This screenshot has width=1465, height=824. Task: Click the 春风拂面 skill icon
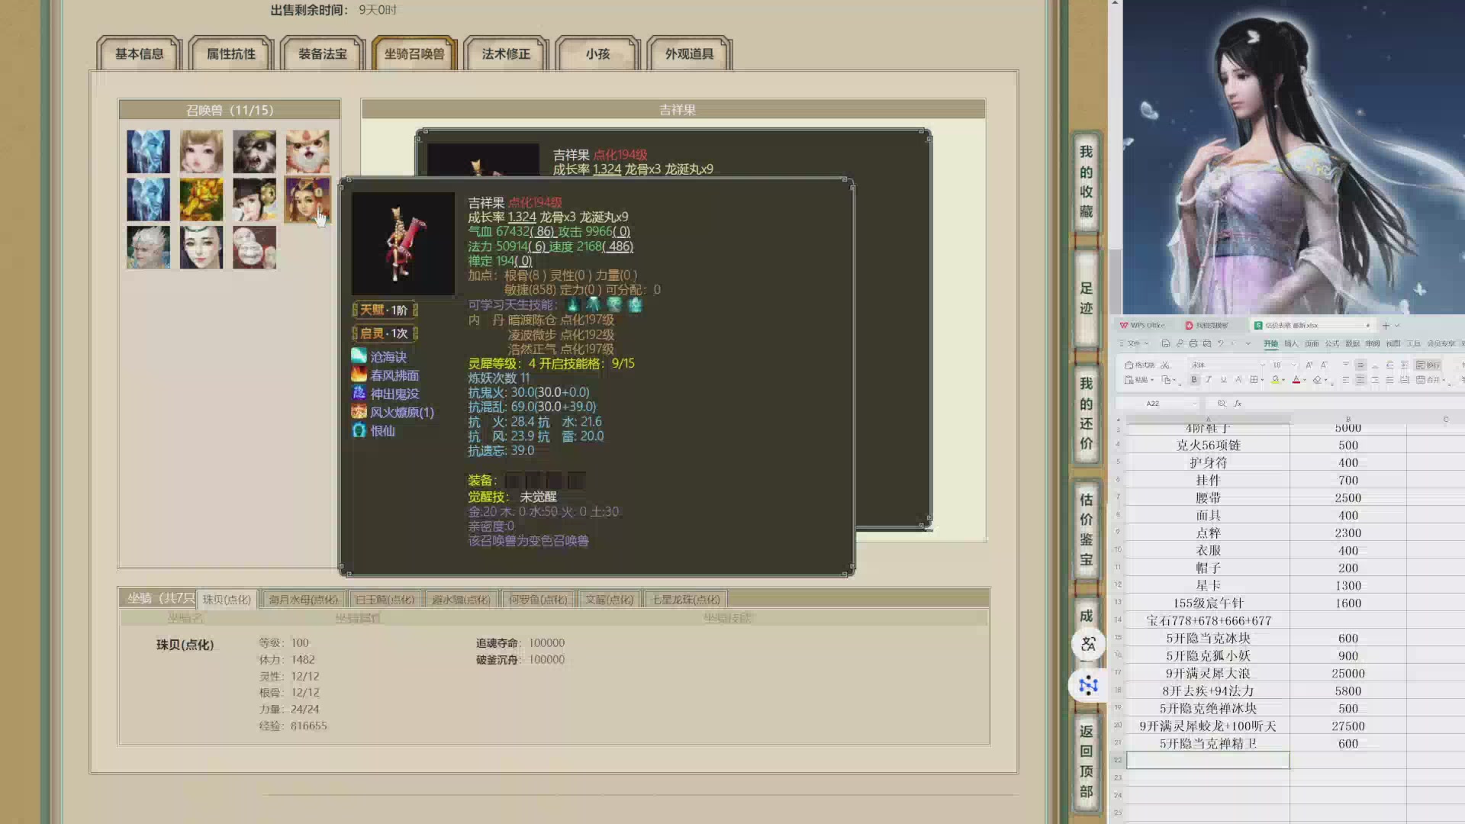pos(359,375)
